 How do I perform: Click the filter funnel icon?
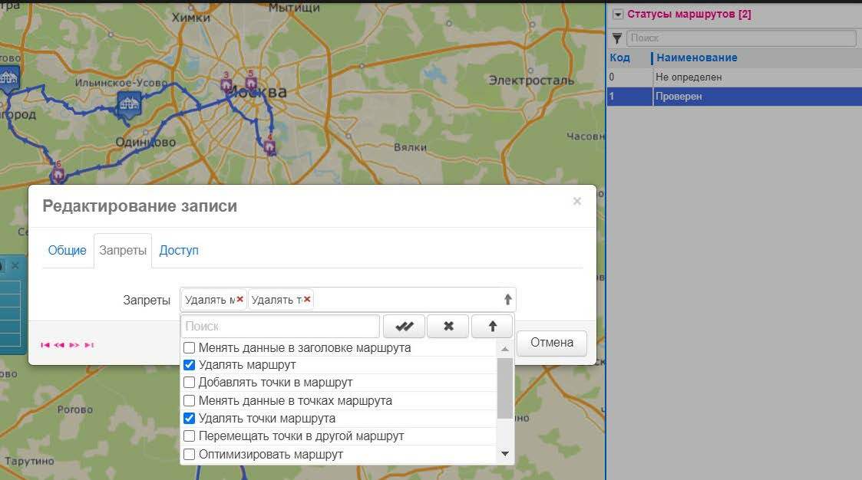617,38
